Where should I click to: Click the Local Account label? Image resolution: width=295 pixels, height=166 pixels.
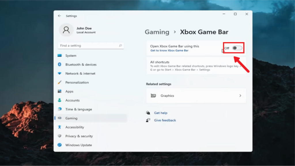coord(86,32)
